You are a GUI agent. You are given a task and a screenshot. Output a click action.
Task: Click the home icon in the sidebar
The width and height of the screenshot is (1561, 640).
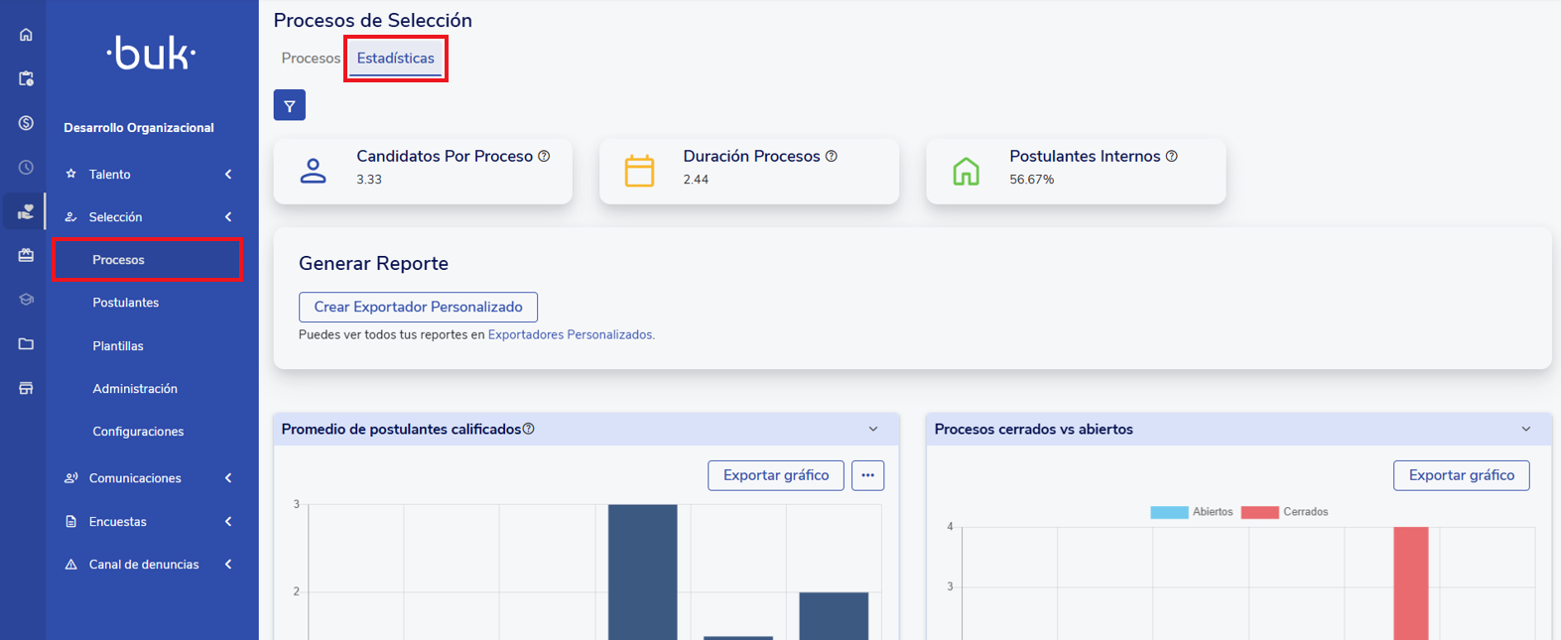[26, 35]
